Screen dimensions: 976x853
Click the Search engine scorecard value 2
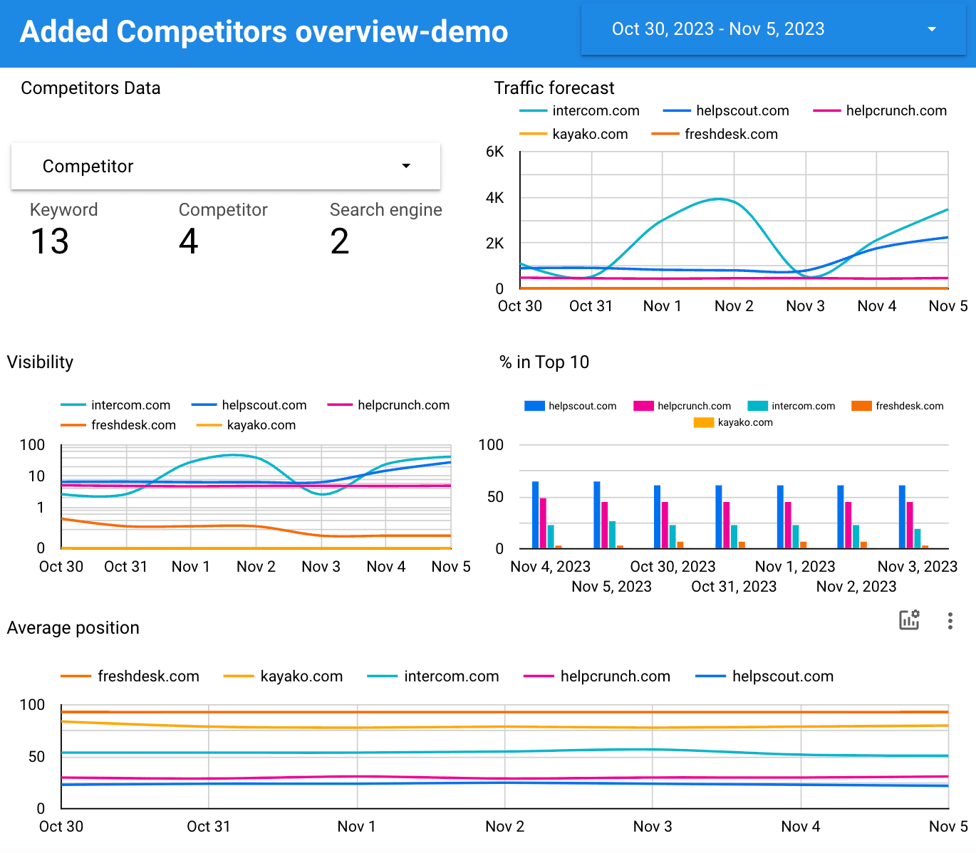coord(340,241)
